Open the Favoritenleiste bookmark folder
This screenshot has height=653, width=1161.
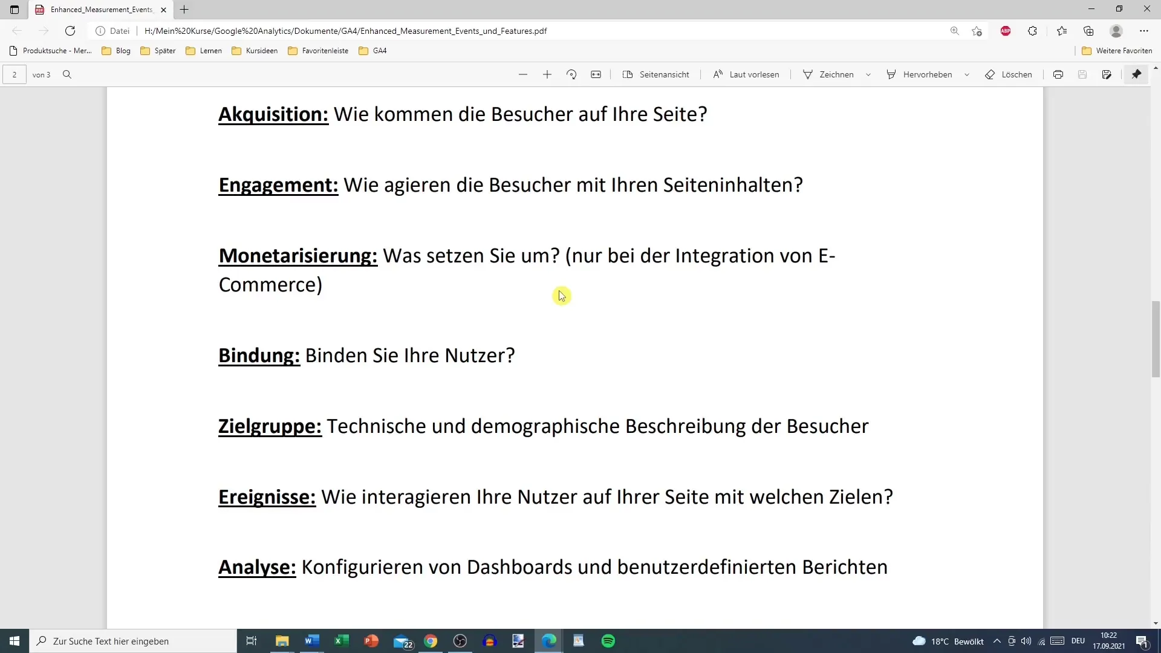[318, 51]
